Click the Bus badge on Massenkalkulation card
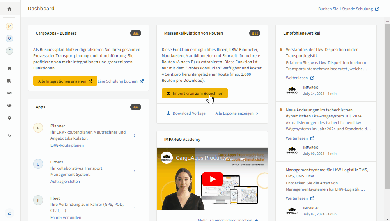Screen dimensions: 390x221 click(255, 33)
